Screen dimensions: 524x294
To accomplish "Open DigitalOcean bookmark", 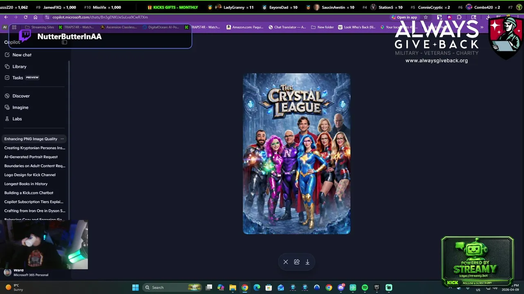I will (160, 27).
